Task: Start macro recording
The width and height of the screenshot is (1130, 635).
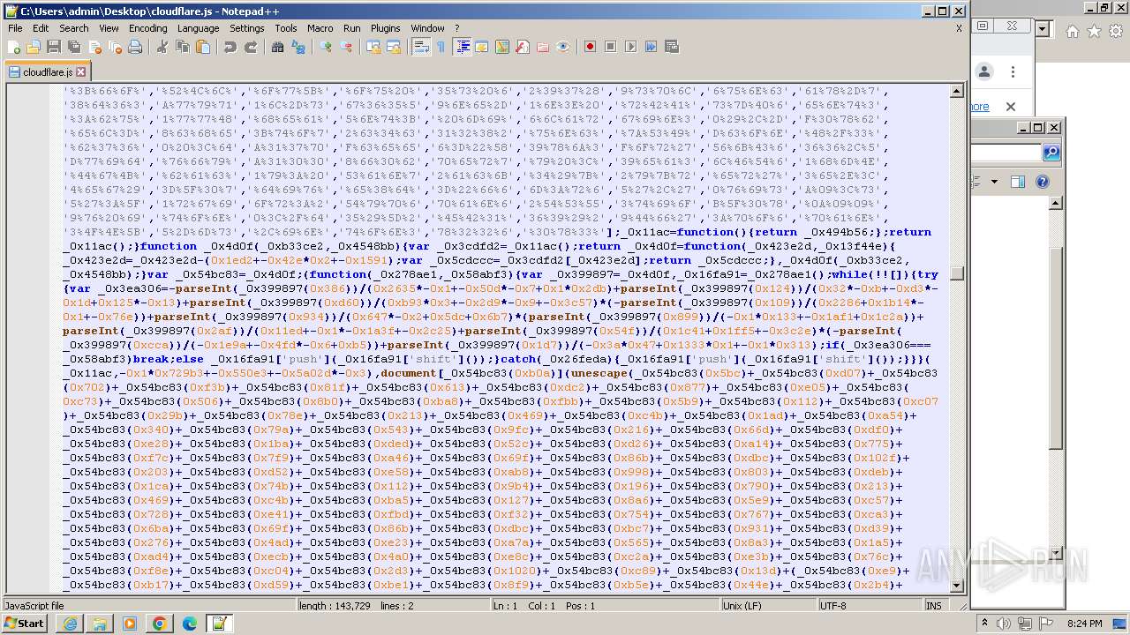Action: pyautogui.click(x=591, y=47)
